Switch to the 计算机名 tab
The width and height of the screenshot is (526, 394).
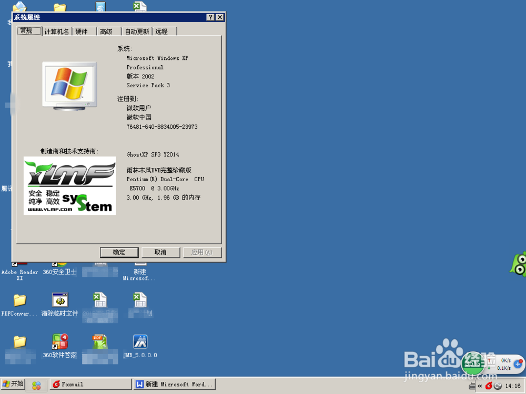(x=57, y=32)
